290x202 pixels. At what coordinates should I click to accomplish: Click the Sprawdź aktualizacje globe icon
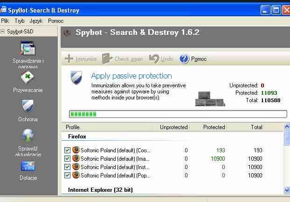point(28,135)
